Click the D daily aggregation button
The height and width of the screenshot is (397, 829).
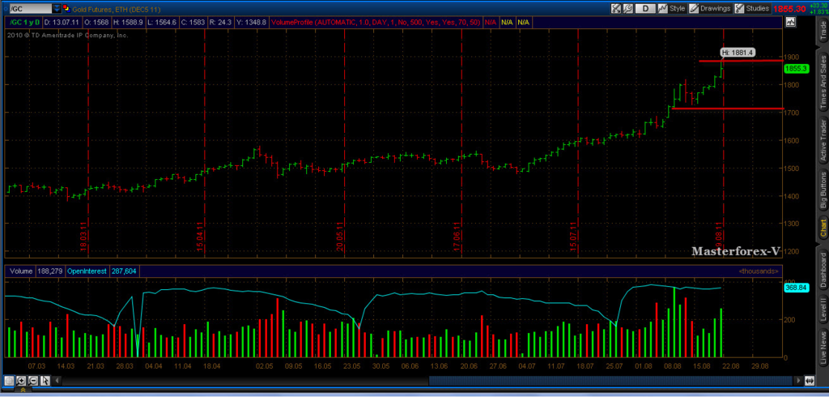point(645,8)
